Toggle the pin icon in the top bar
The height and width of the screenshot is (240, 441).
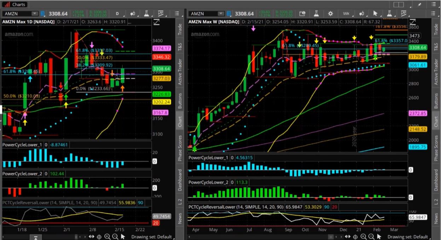(419, 5)
